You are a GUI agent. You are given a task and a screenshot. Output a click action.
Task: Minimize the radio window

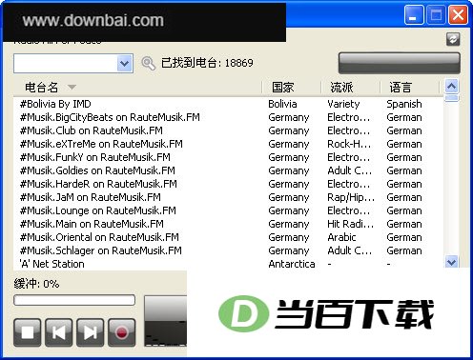point(414,15)
